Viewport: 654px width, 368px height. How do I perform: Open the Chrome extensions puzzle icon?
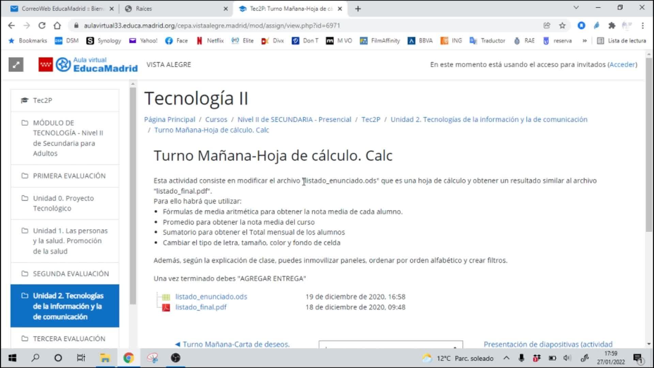pos(612,26)
